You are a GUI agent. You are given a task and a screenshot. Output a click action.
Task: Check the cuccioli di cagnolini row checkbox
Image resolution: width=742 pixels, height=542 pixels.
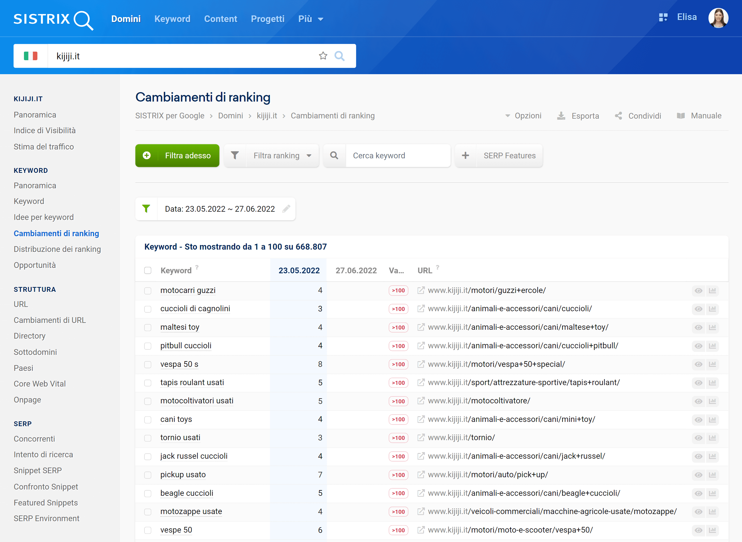pos(148,309)
